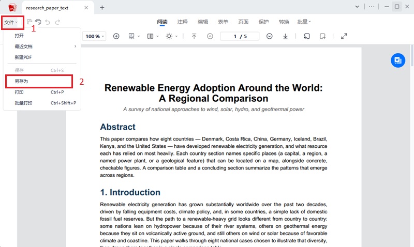Screen dimensions: 414x247
Task: Select 打开 from the file menu
Action: [42, 36]
